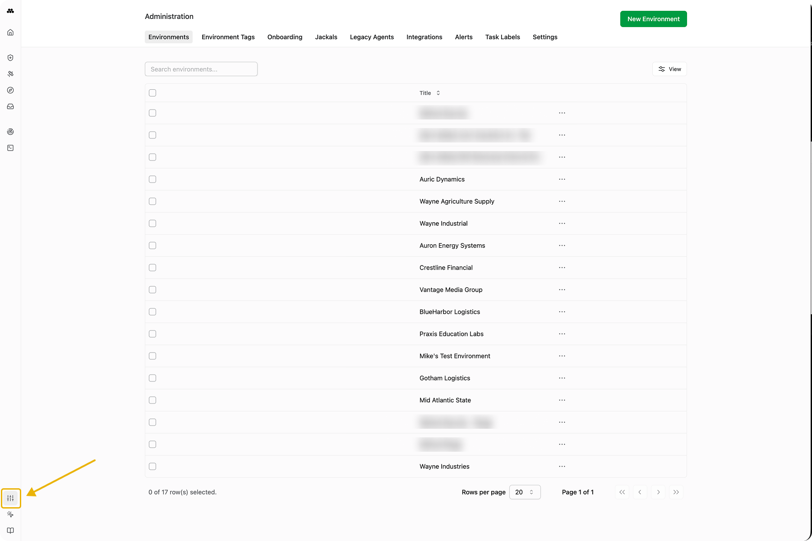The height and width of the screenshot is (541, 812).
Task: Click the highlighted sliders administration icon
Action: point(10,498)
